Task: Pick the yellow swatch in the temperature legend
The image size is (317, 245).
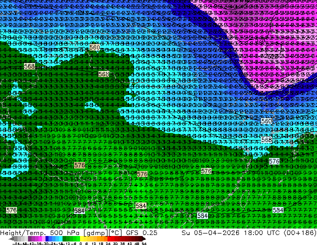Action: tap(81, 239)
